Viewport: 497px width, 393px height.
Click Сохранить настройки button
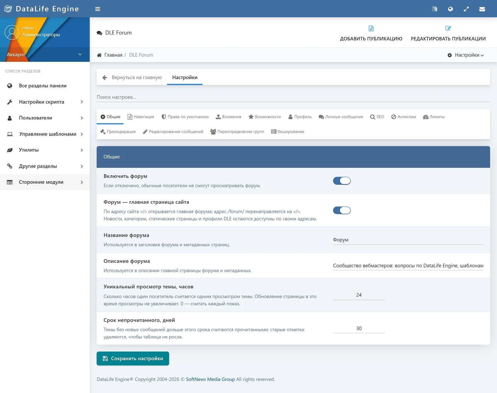tap(133, 358)
